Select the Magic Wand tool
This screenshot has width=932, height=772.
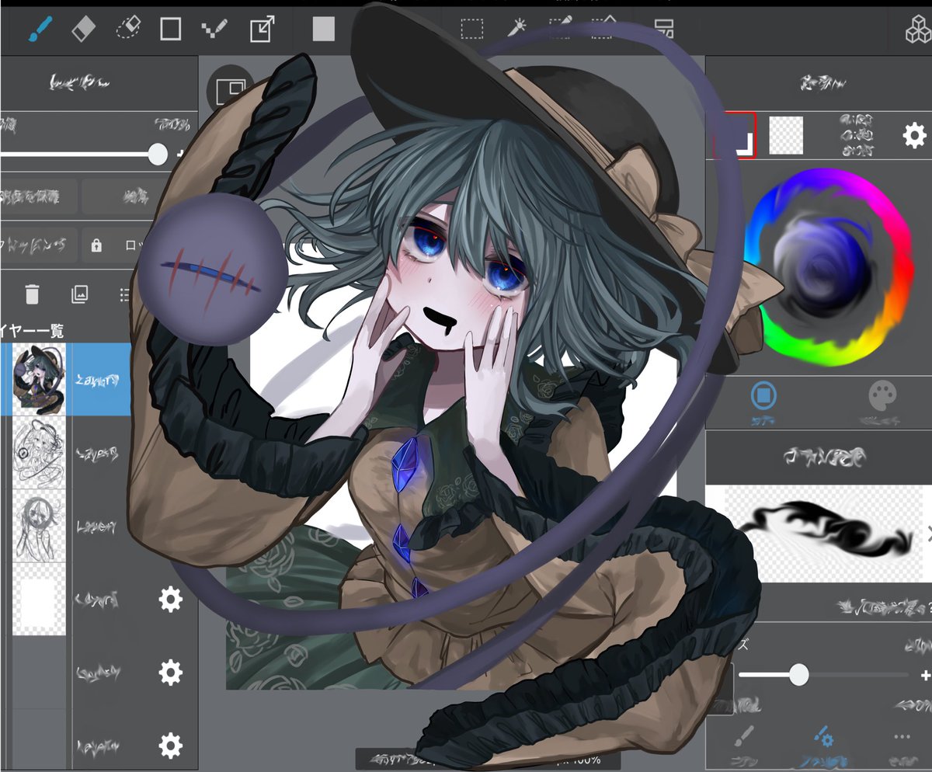[516, 30]
